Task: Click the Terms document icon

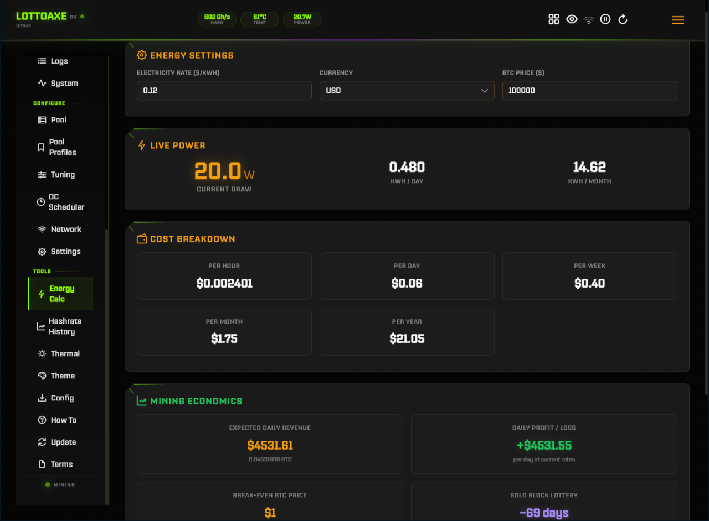Action: [42, 465]
